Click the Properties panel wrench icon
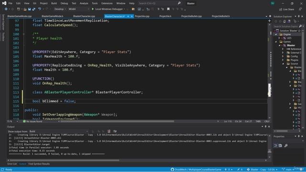The height and width of the screenshot is (172, 306). click(x=286, y=145)
